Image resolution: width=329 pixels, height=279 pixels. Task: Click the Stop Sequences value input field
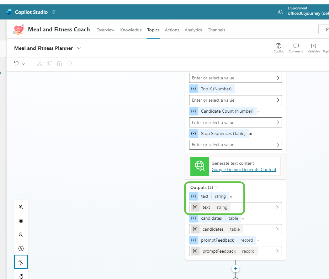[x=231, y=145]
